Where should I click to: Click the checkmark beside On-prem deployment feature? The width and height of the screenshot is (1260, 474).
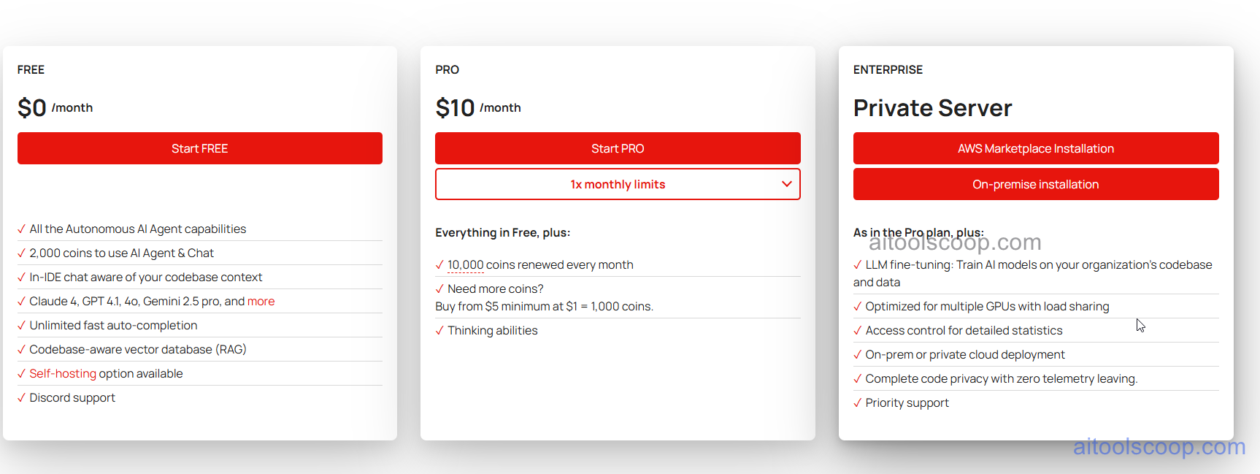point(857,354)
